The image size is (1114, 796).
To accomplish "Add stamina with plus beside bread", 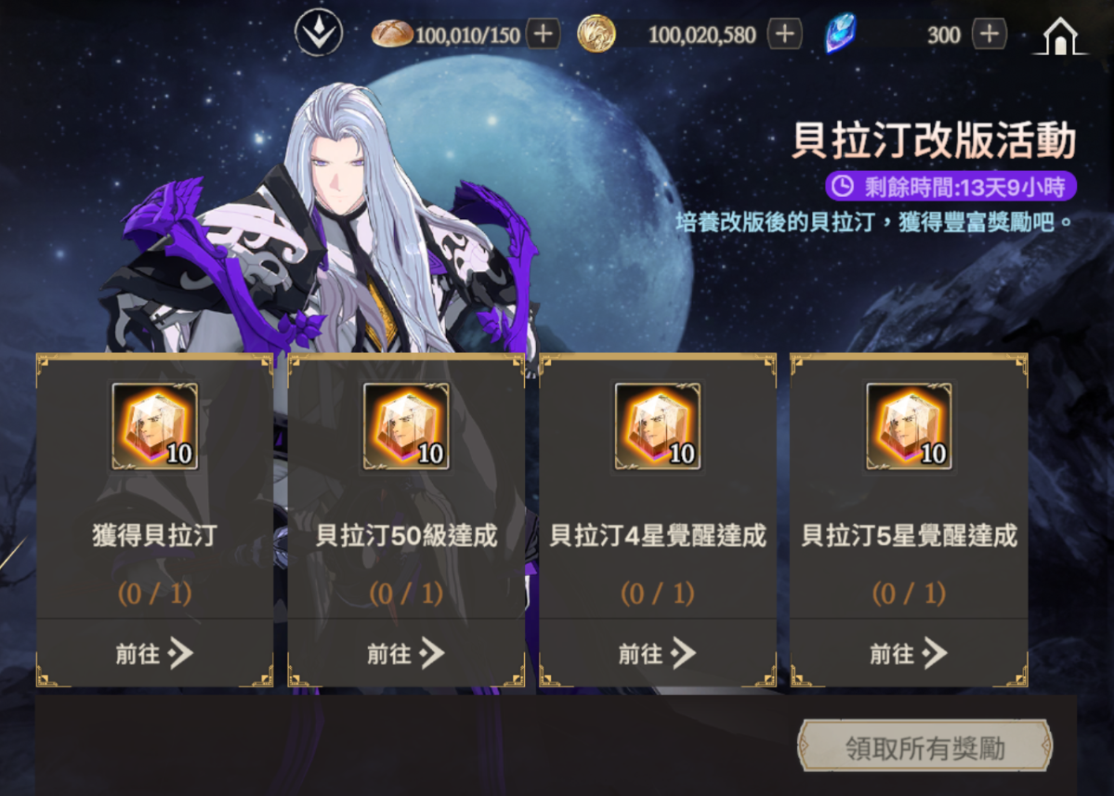I will click(x=544, y=34).
